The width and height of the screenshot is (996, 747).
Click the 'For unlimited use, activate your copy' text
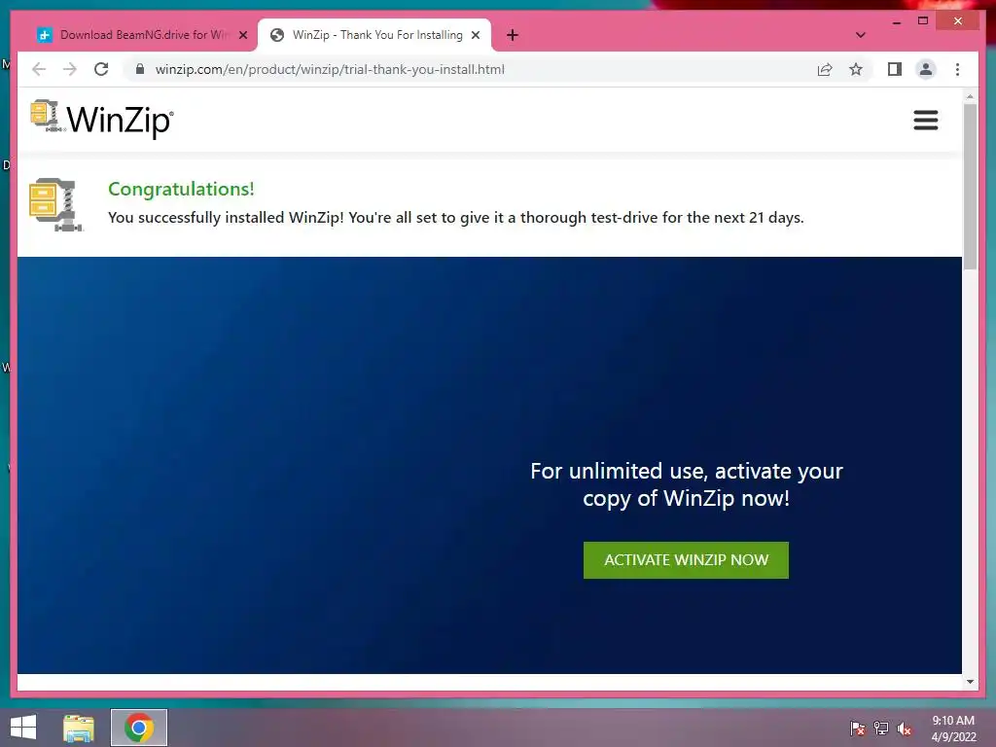686,484
